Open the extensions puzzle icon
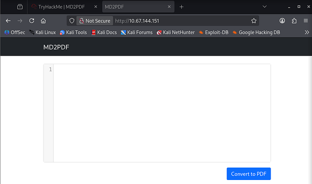 point(294,20)
